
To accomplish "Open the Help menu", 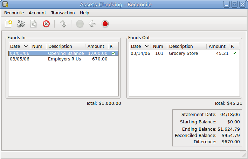I will tap(84, 13).
